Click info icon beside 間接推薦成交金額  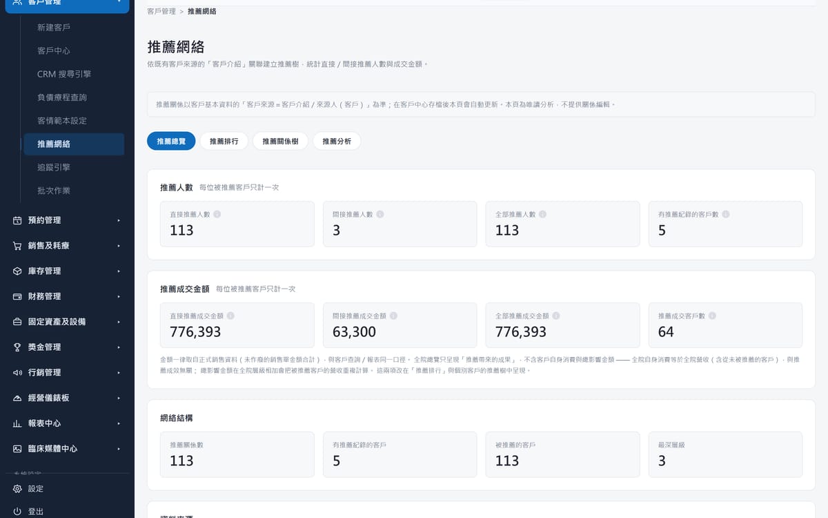click(x=393, y=316)
